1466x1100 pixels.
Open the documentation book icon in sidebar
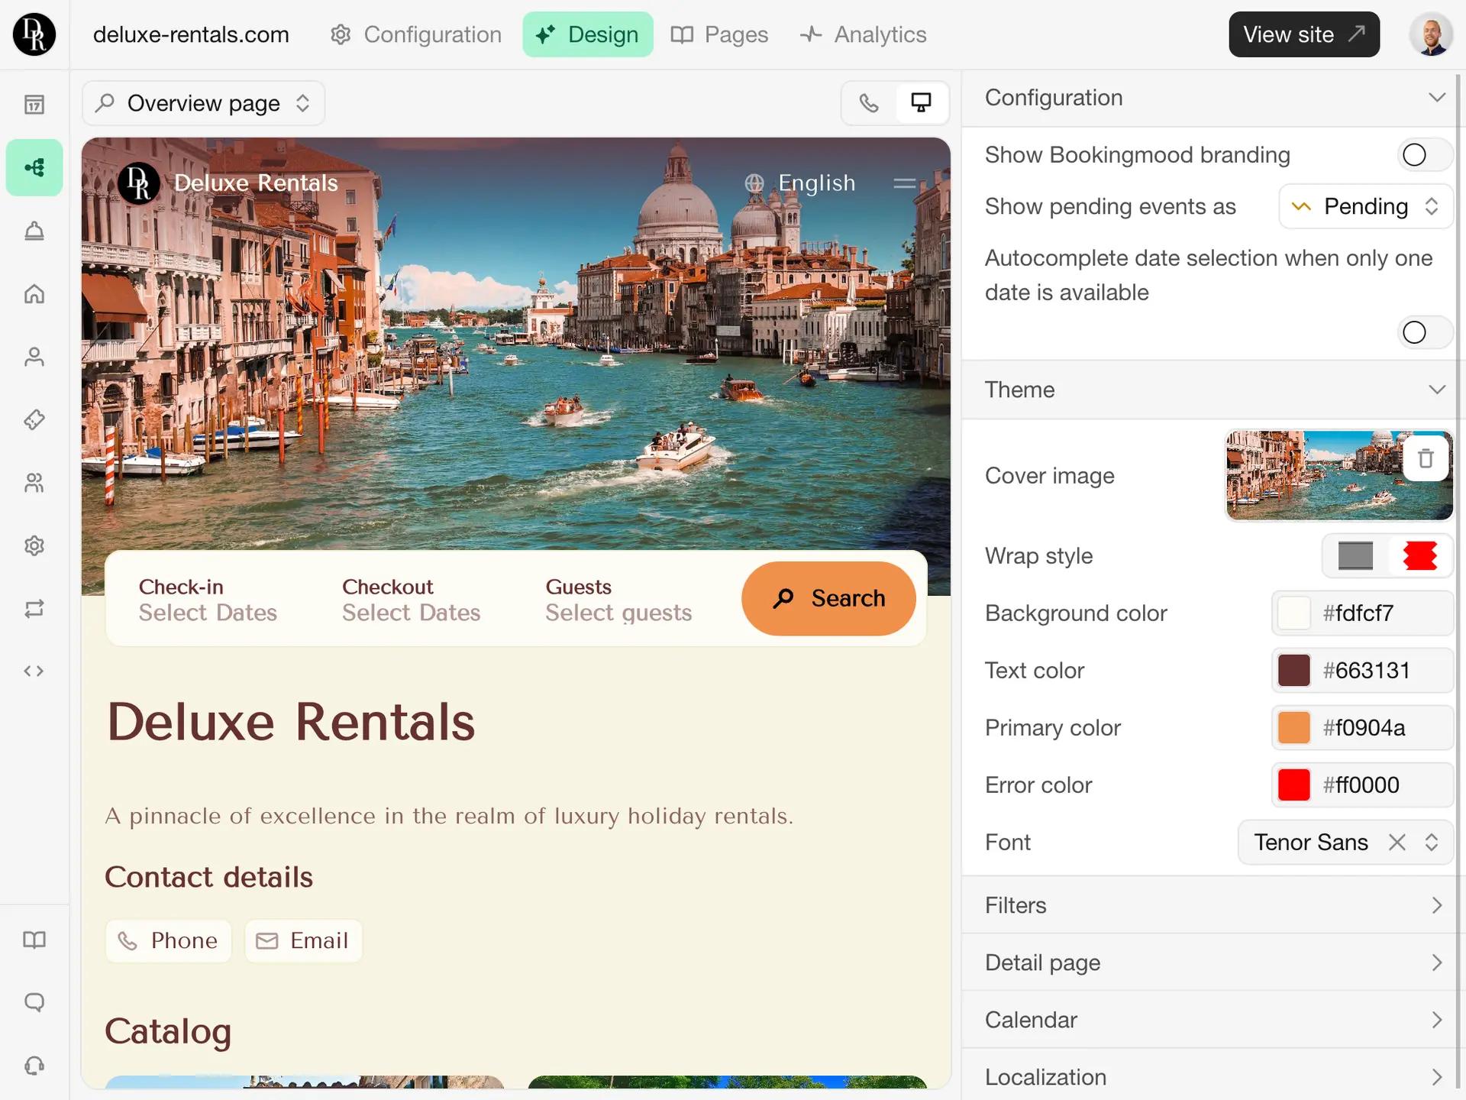pyautogui.click(x=34, y=940)
